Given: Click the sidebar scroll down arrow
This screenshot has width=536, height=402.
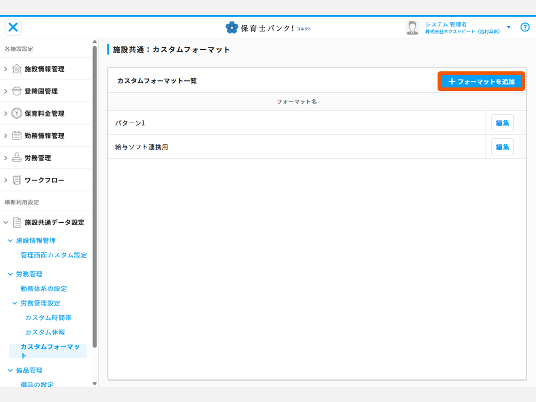Looking at the screenshot, I should [x=94, y=384].
